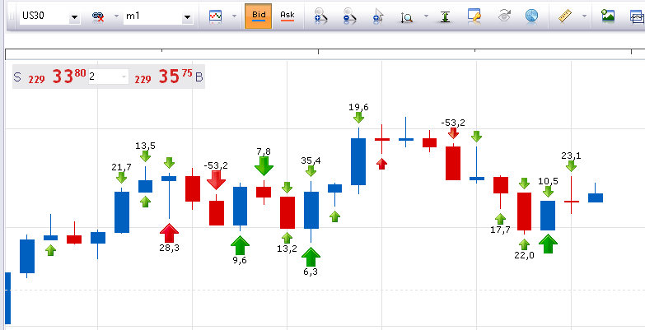
Task: Expand the ruler tool dropdown arrow
Action: point(584,16)
